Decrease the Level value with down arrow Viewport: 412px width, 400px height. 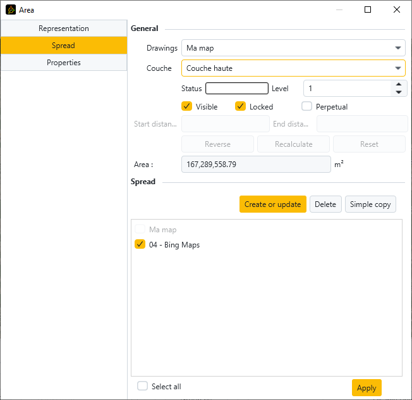point(398,92)
